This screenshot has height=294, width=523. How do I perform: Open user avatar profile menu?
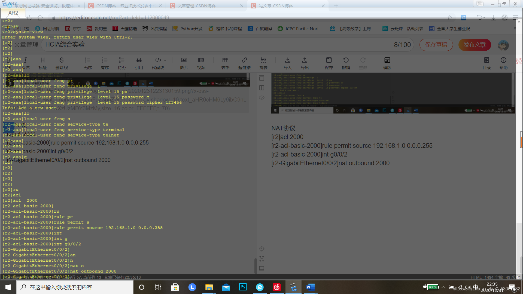click(503, 45)
